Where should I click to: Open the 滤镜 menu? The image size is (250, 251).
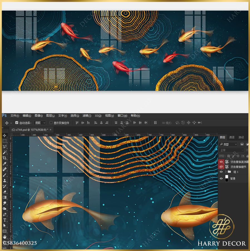pyautogui.click(x=87, y=116)
